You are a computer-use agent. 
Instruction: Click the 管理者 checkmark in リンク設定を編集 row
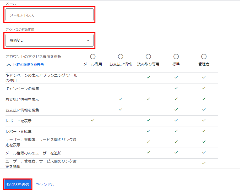point(204,163)
